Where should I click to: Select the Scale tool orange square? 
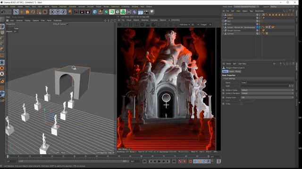[x=27, y=12]
